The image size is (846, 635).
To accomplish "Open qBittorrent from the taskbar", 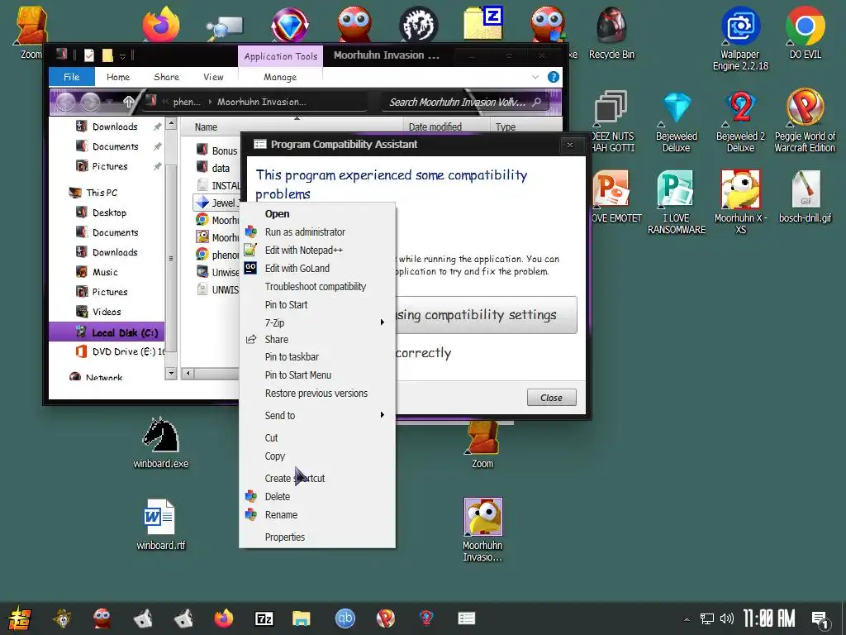I will (345, 618).
